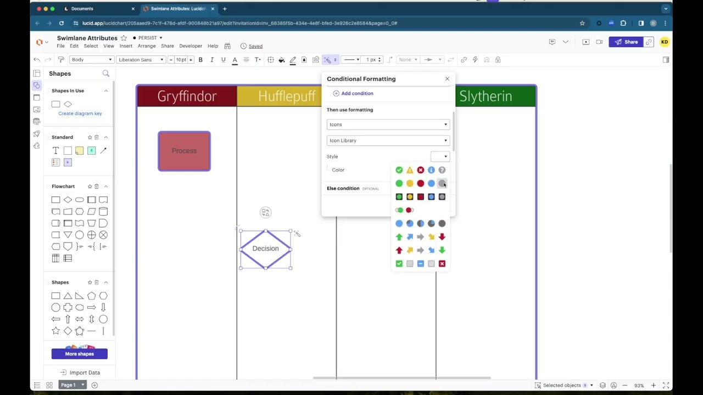Select the blue half-filled pie icon
This screenshot has height=395, width=703.
pos(421,223)
